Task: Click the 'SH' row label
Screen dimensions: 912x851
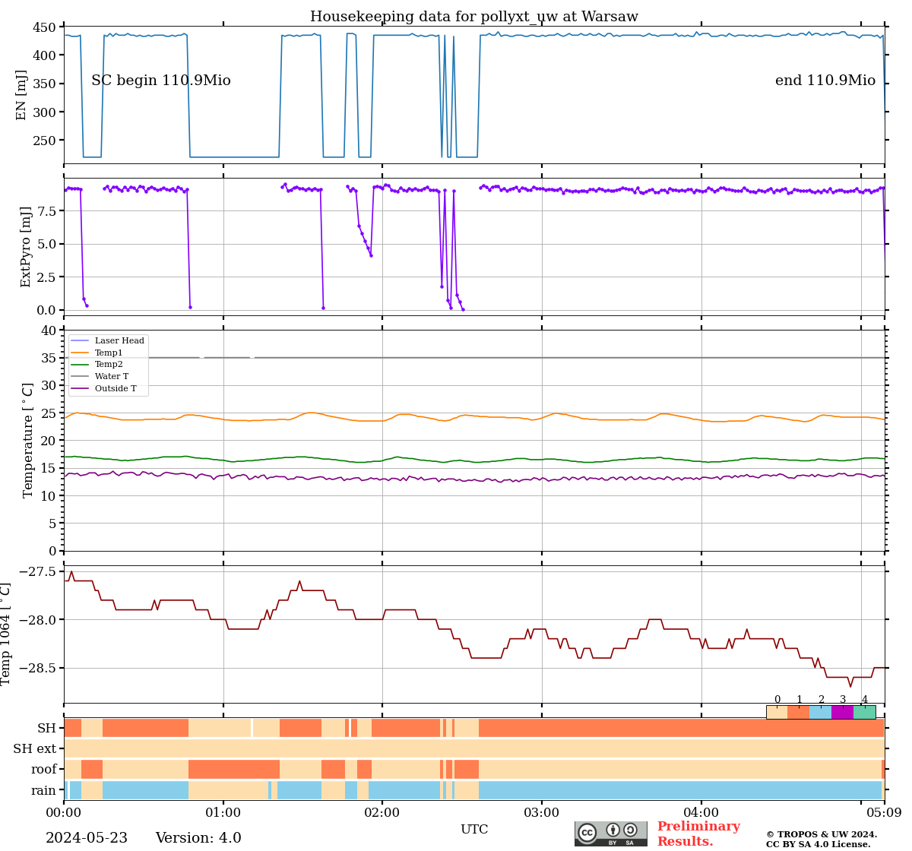Action: 47,729
